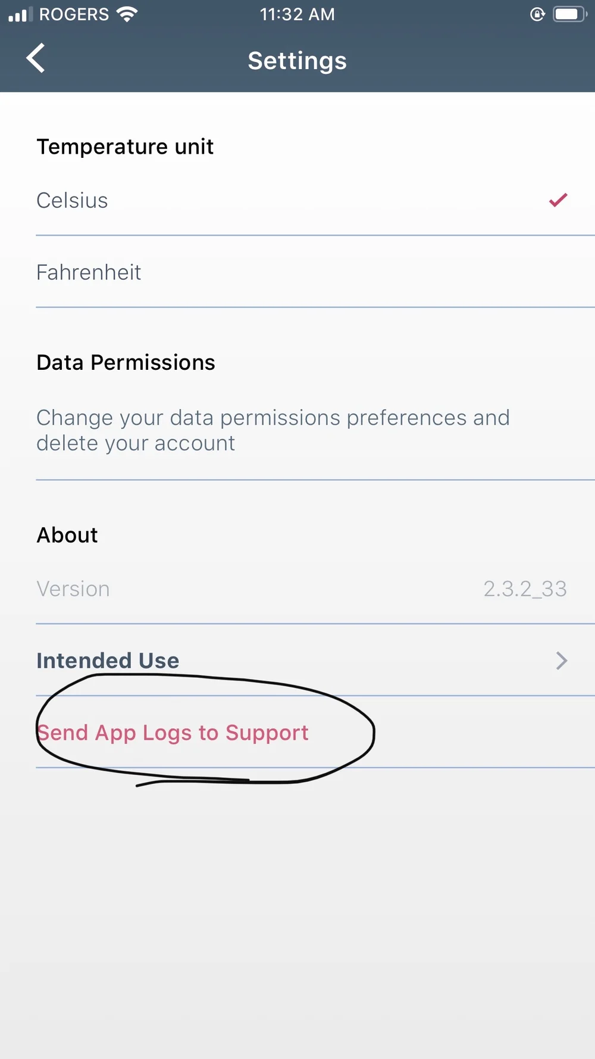595x1059 pixels.
Task: Open data permissions preferences and account deletion
Action: [x=273, y=431]
